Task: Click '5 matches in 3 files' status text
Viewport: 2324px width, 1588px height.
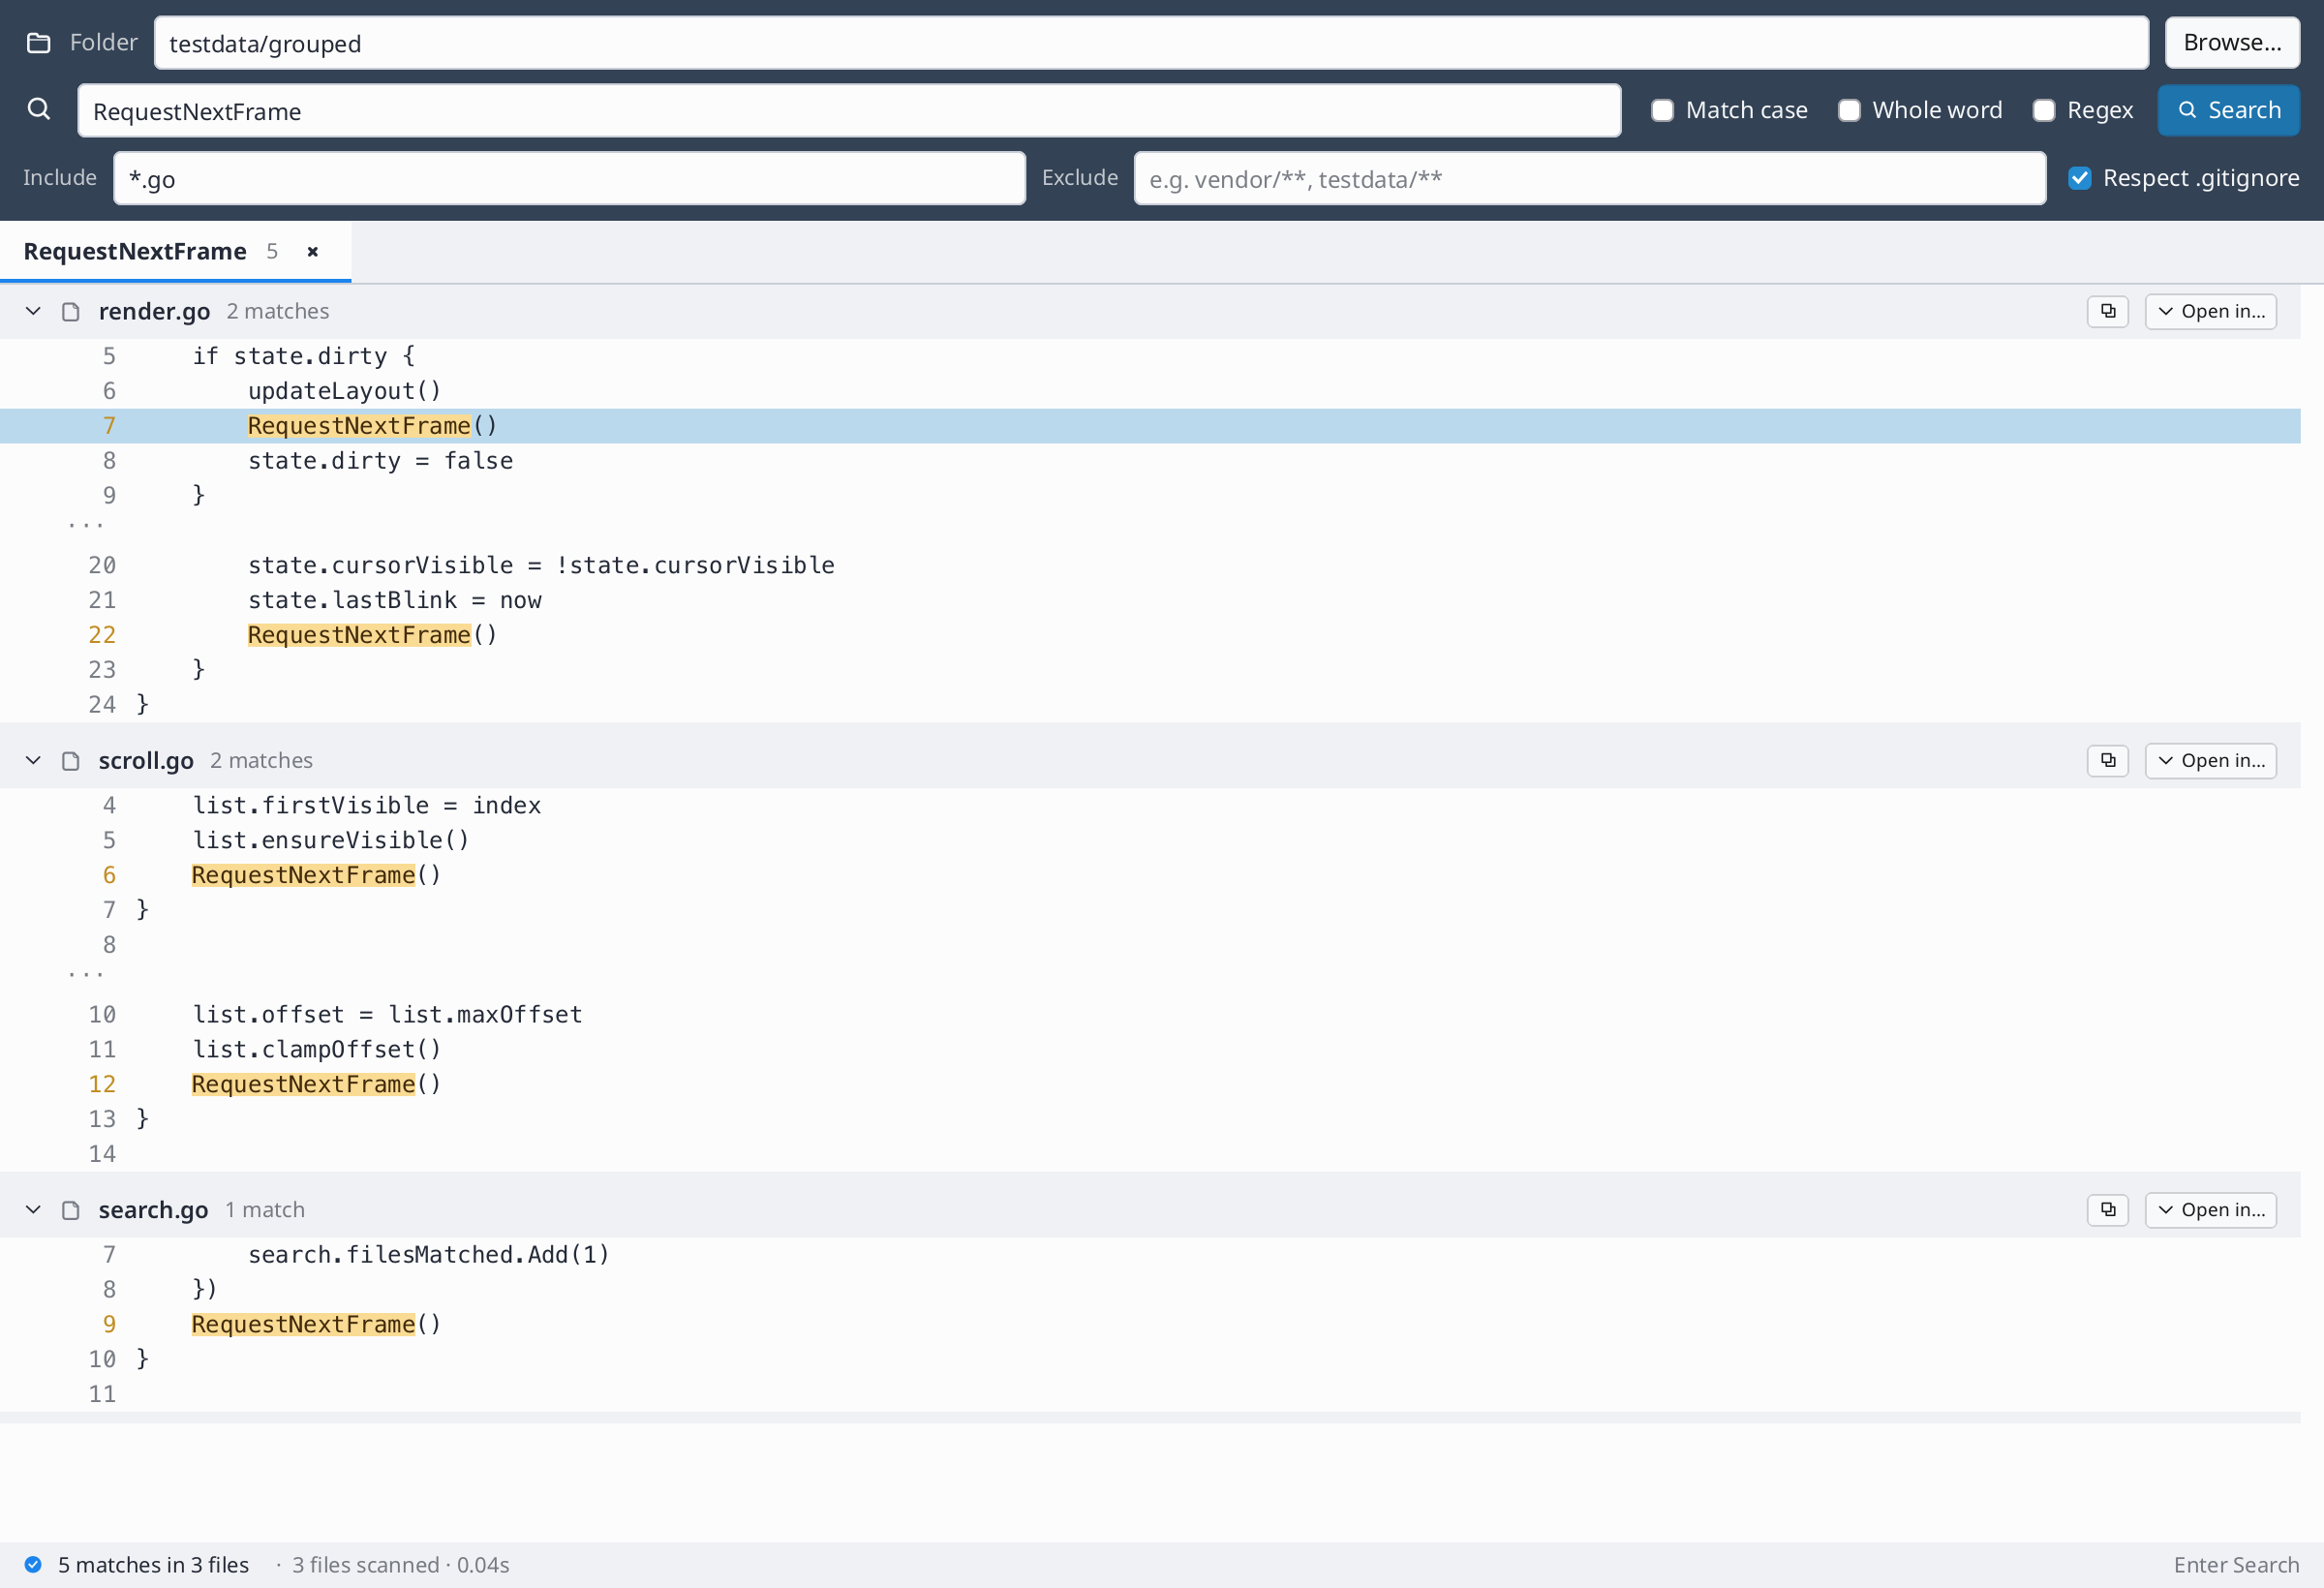Action: (153, 1564)
